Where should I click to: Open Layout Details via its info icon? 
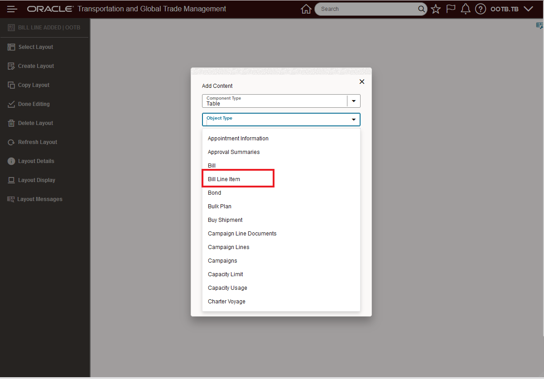(x=10, y=161)
